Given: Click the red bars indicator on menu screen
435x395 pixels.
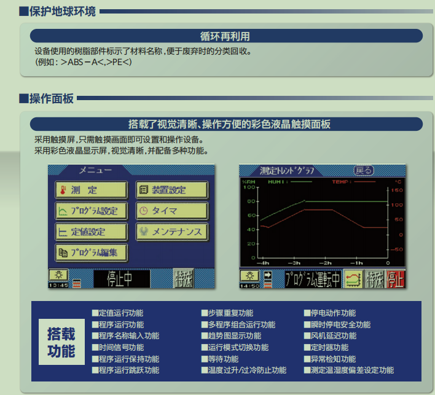Looking at the screenshot, I should (77, 283).
